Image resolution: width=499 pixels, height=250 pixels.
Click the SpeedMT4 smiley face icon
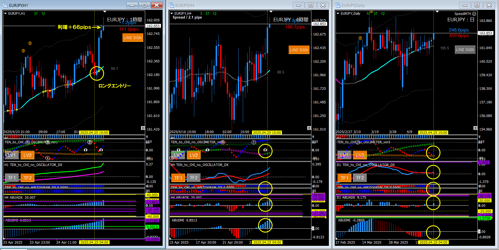pos(474,14)
